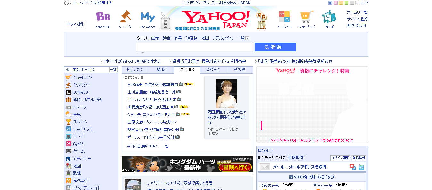Expand the 一覧 search category dropdown
The height and width of the screenshot is (190, 432).
[x=247, y=38]
